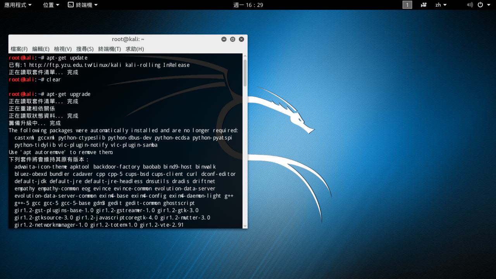Expand the 位置 places menu
The image size is (496, 279).
pos(51,5)
